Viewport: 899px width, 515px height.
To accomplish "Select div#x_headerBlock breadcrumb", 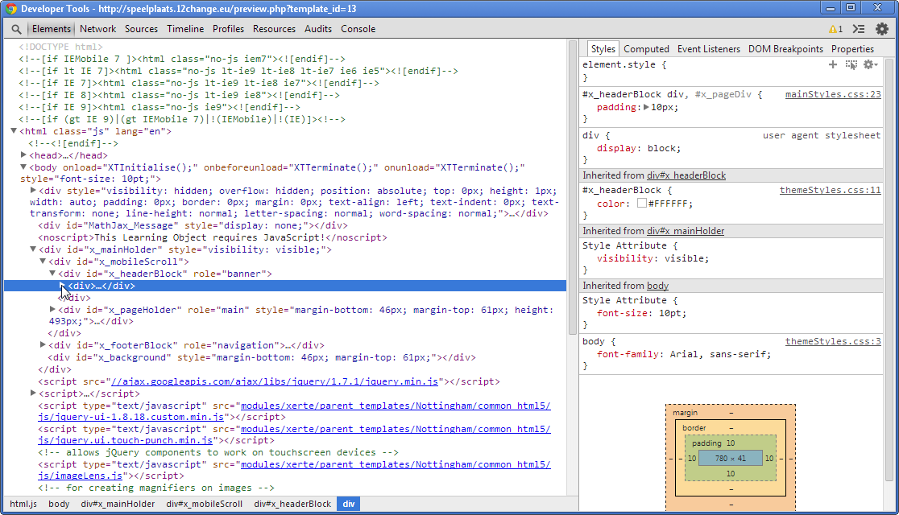I will click(x=292, y=504).
